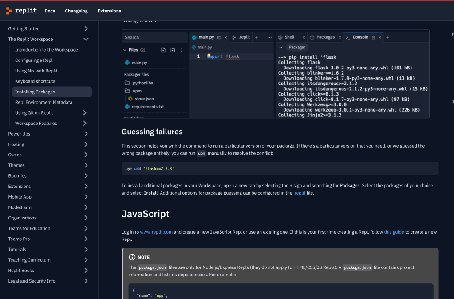Click the Replit logo icon
Image resolution: width=454 pixels, height=299 pixels.
point(9,11)
